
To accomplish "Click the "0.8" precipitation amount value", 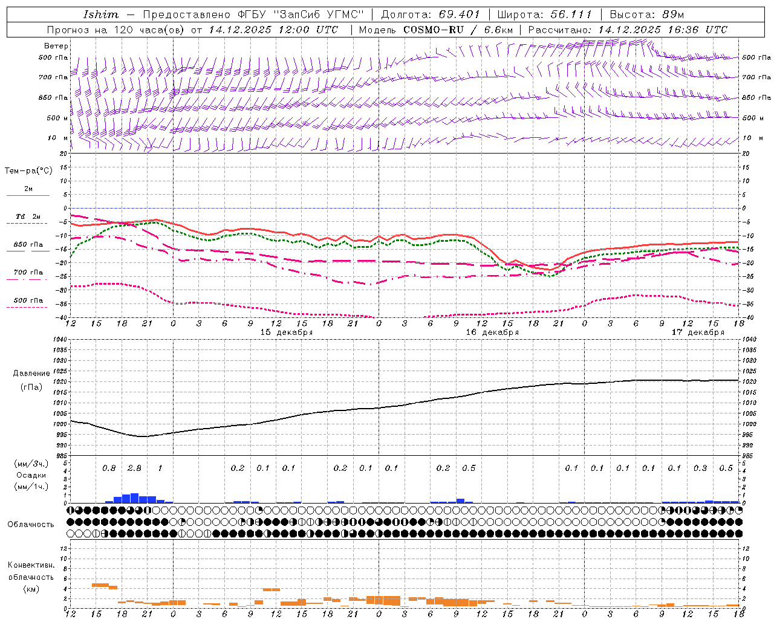I will tap(109, 468).
